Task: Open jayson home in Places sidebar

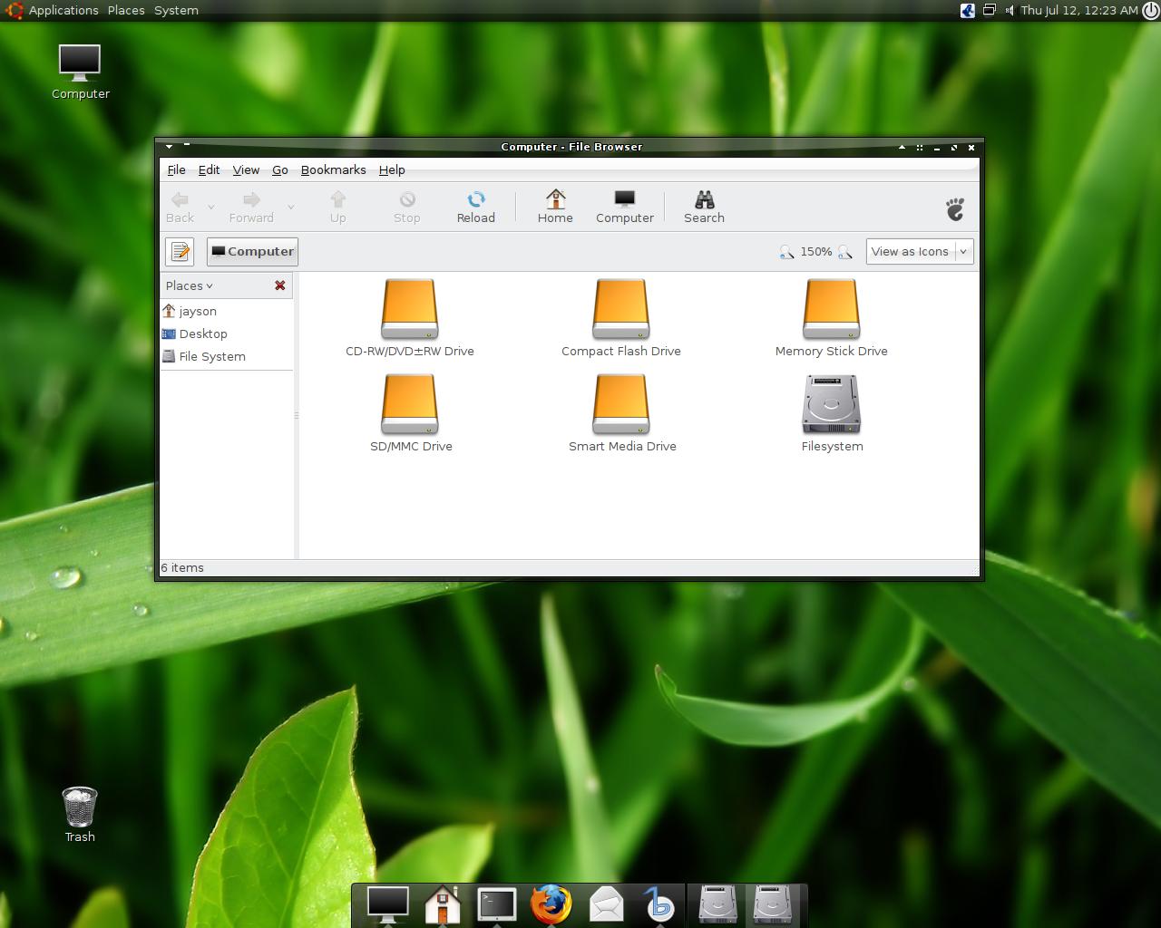Action: click(226, 311)
